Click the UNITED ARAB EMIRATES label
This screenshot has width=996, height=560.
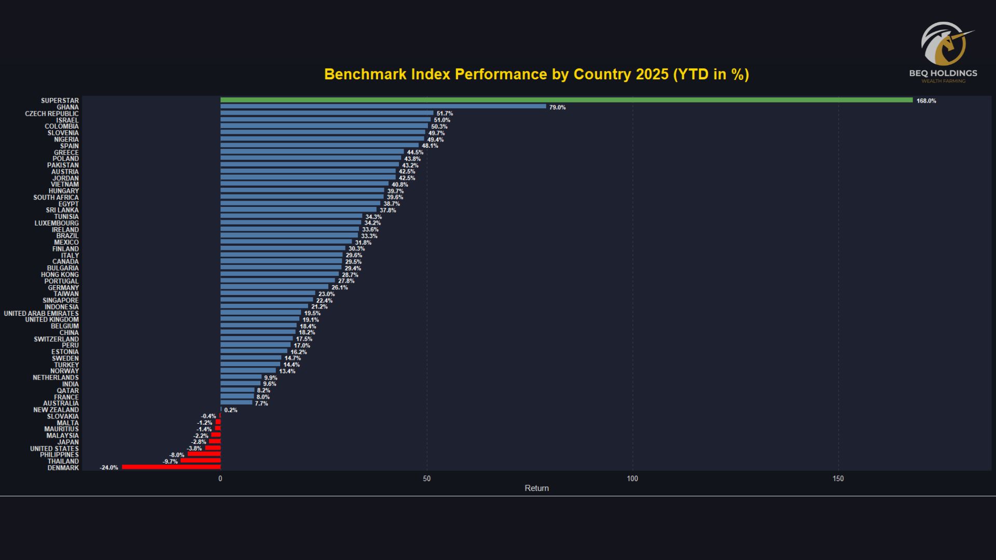click(x=41, y=313)
